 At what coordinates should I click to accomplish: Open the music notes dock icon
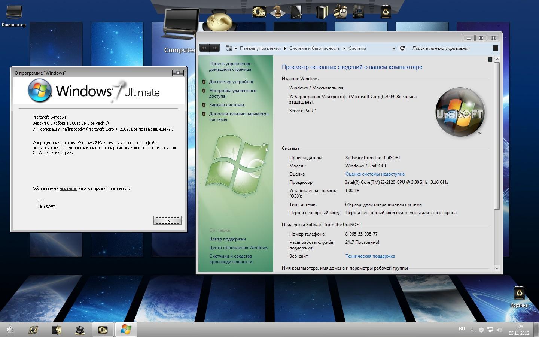[x=340, y=11]
